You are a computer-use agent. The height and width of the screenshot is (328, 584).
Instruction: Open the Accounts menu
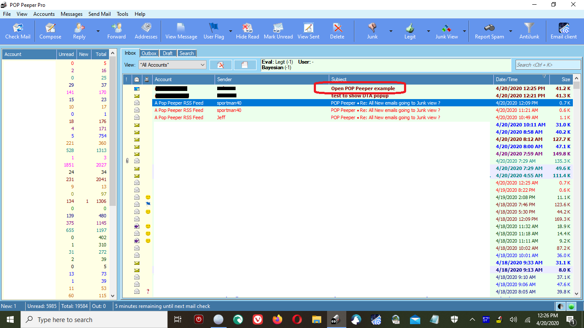point(44,14)
